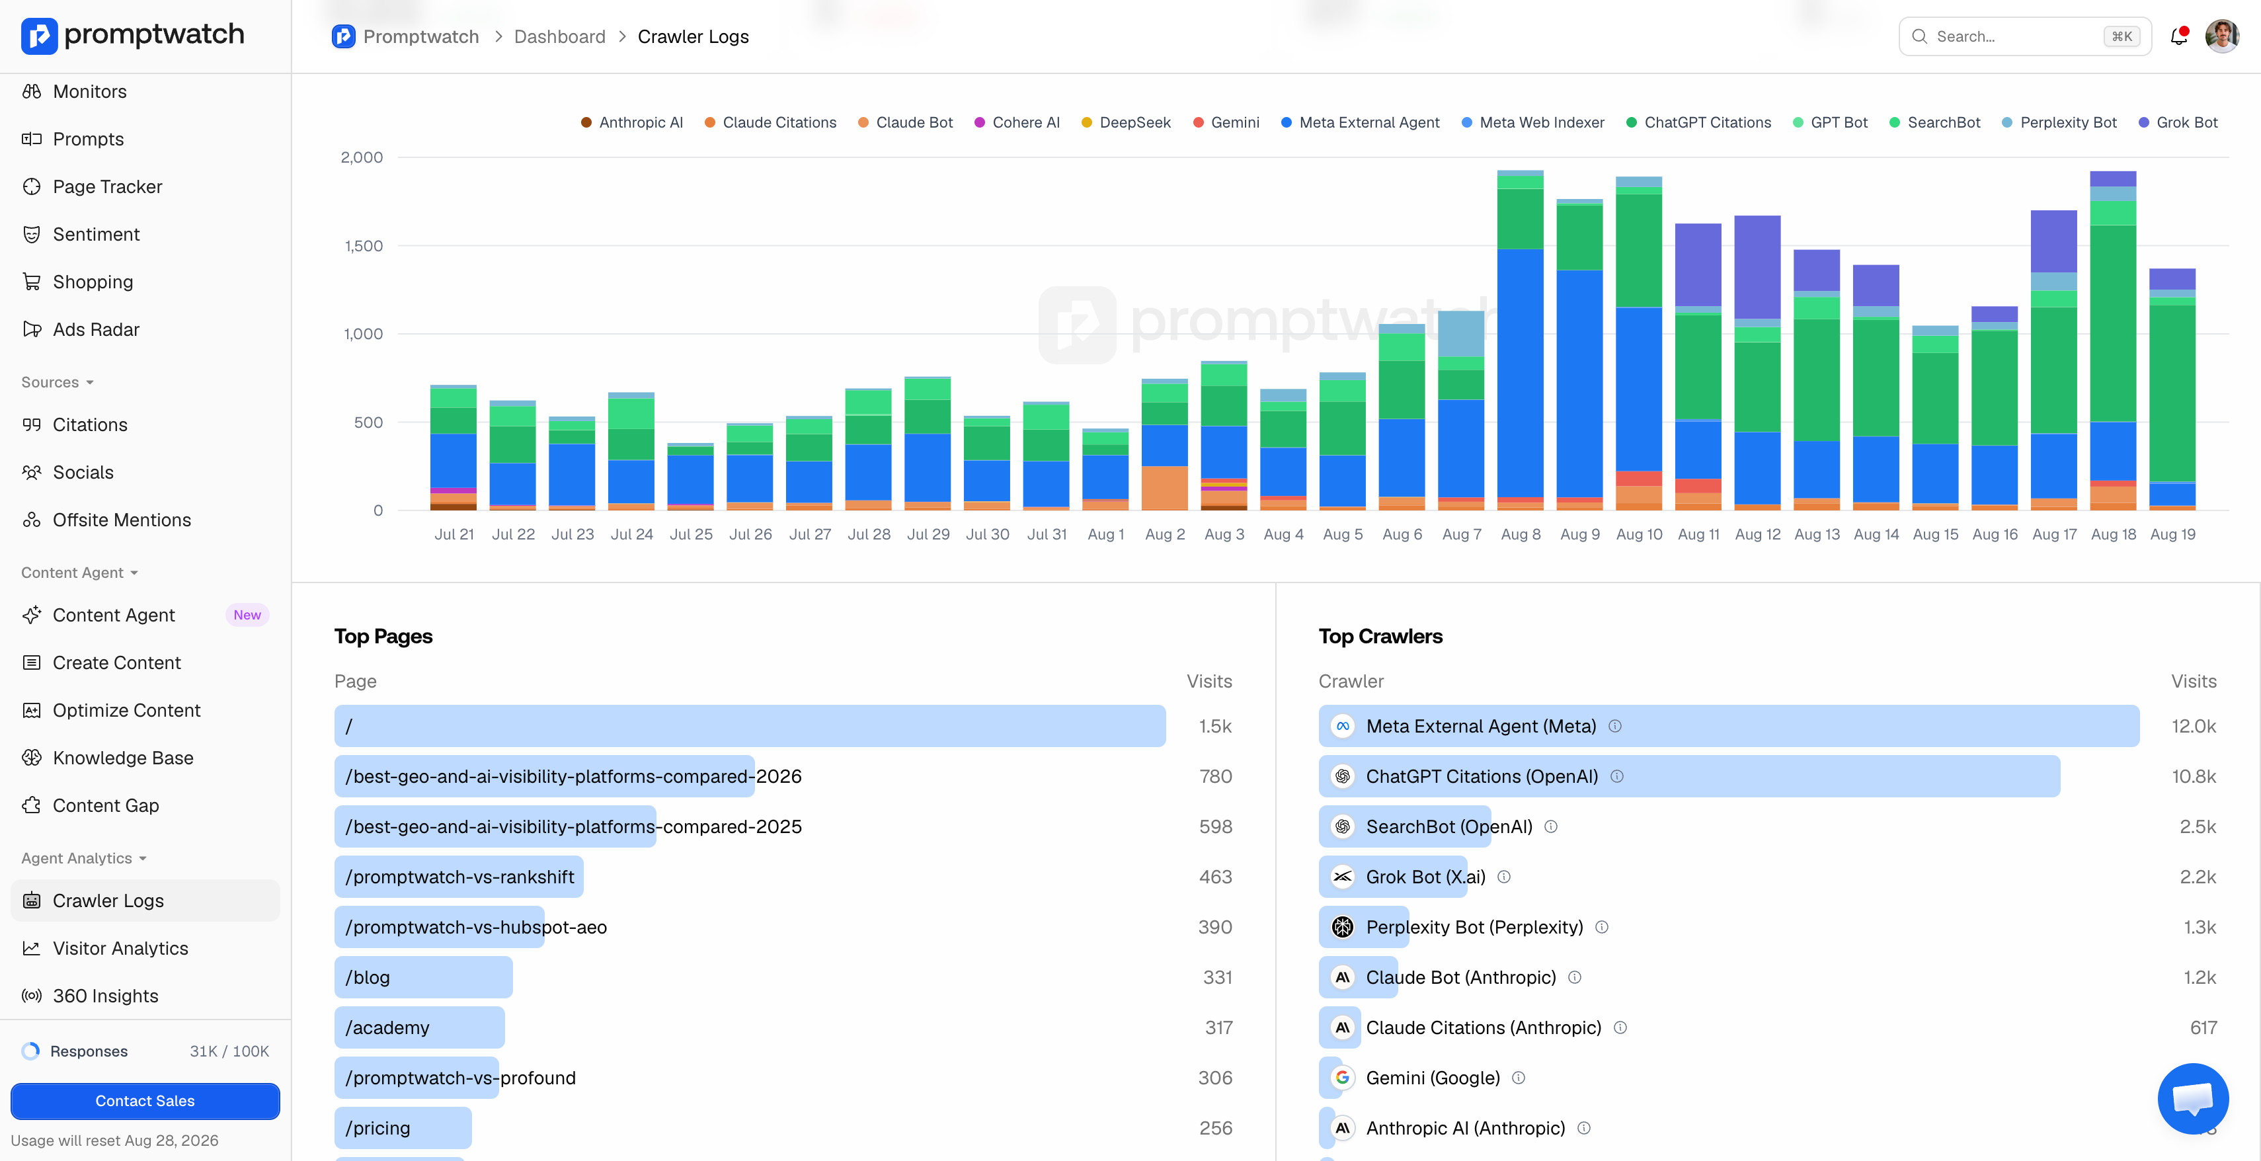Click the Sentiment mask icon
The height and width of the screenshot is (1161, 2261).
pos(32,234)
